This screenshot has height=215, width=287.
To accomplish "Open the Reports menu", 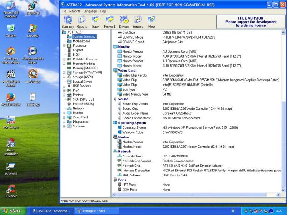I will (x=75, y=11).
